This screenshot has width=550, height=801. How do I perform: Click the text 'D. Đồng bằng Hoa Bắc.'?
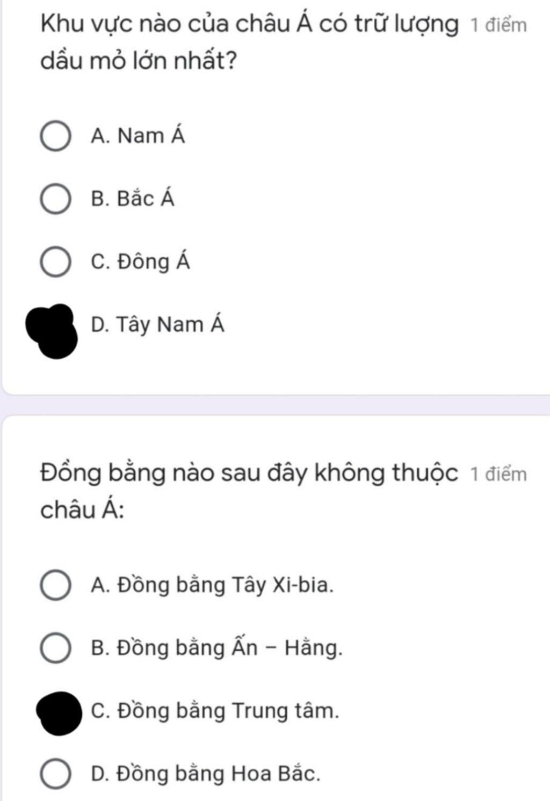click(206, 774)
